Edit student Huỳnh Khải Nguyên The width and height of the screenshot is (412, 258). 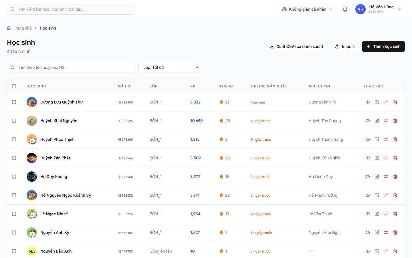click(377, 121)
